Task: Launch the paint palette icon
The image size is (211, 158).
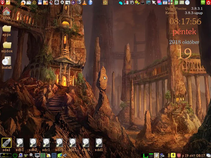Action: (x=137, y=3)
